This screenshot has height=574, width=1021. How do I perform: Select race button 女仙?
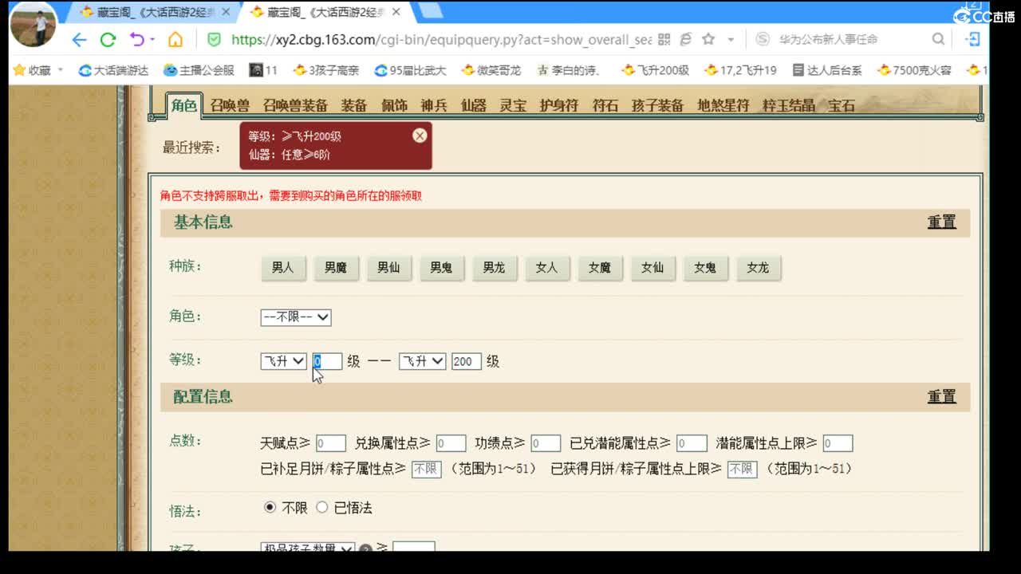coord(652,268)
